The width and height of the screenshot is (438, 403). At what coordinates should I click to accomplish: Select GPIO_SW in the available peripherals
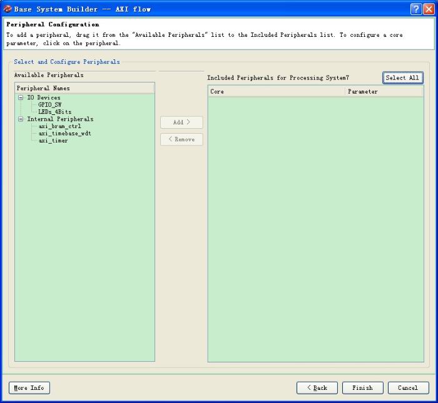(x=50, y=105)
